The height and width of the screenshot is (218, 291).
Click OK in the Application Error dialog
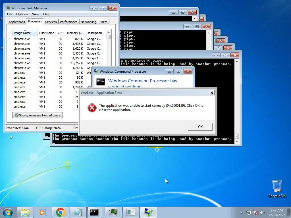click(200, 127)
